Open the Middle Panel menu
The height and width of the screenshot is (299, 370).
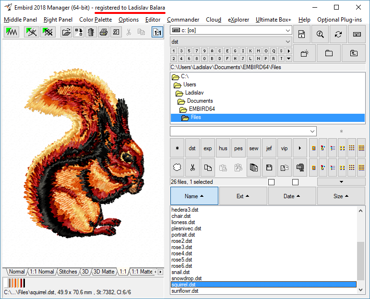coord(20,20)
